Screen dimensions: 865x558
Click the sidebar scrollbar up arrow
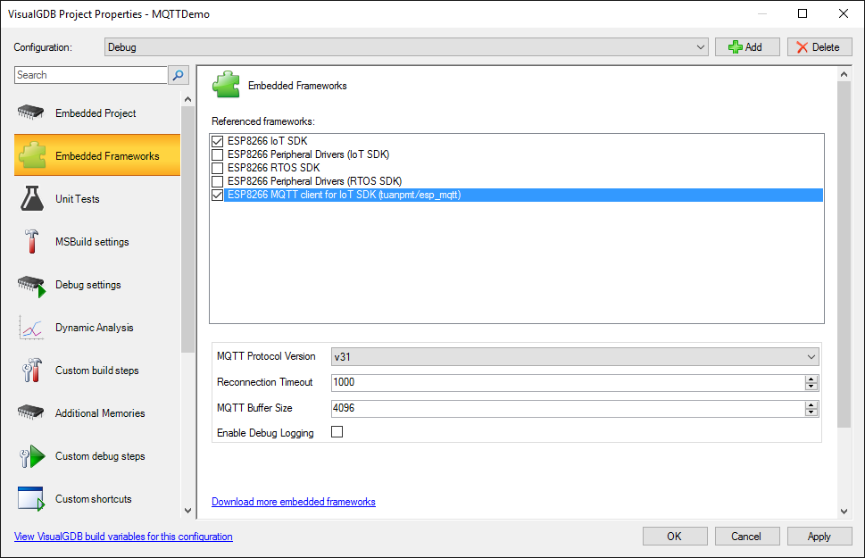point(187,99)
